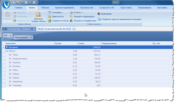Click the copy pages icon in quick access toolbar
The image size is (175, 102).
pos(34,2)
